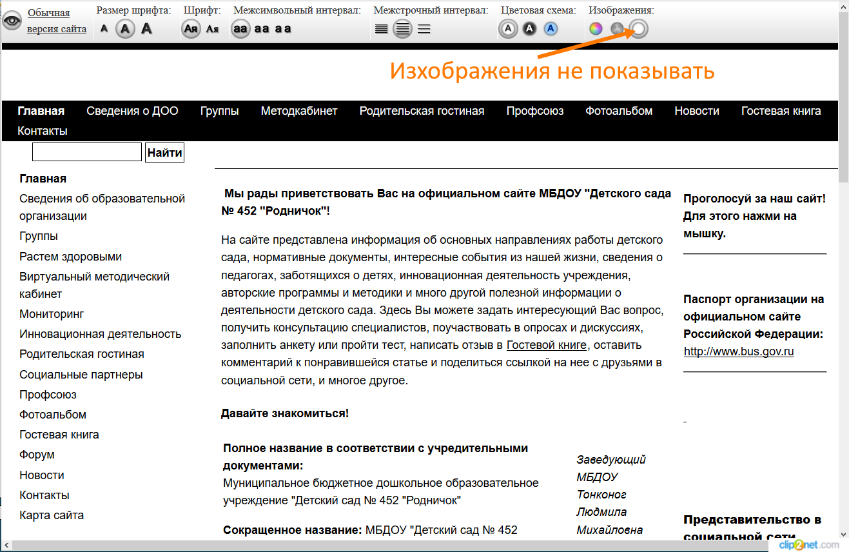Select the largest font size 'A'

point(147,28)
